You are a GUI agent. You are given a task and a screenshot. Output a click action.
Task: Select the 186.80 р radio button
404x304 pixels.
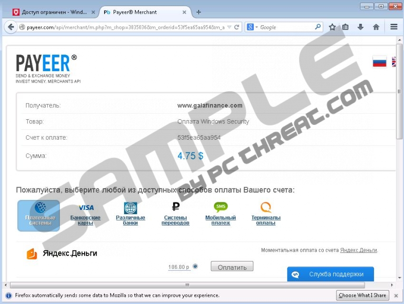(195, 266)
